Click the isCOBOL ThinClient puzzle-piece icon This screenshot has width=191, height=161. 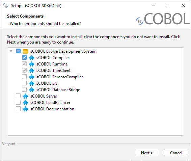(31, 71)
